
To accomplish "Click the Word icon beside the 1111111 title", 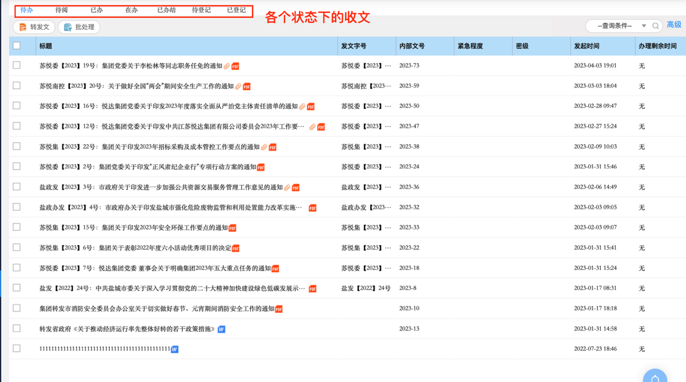I will 175,349.
